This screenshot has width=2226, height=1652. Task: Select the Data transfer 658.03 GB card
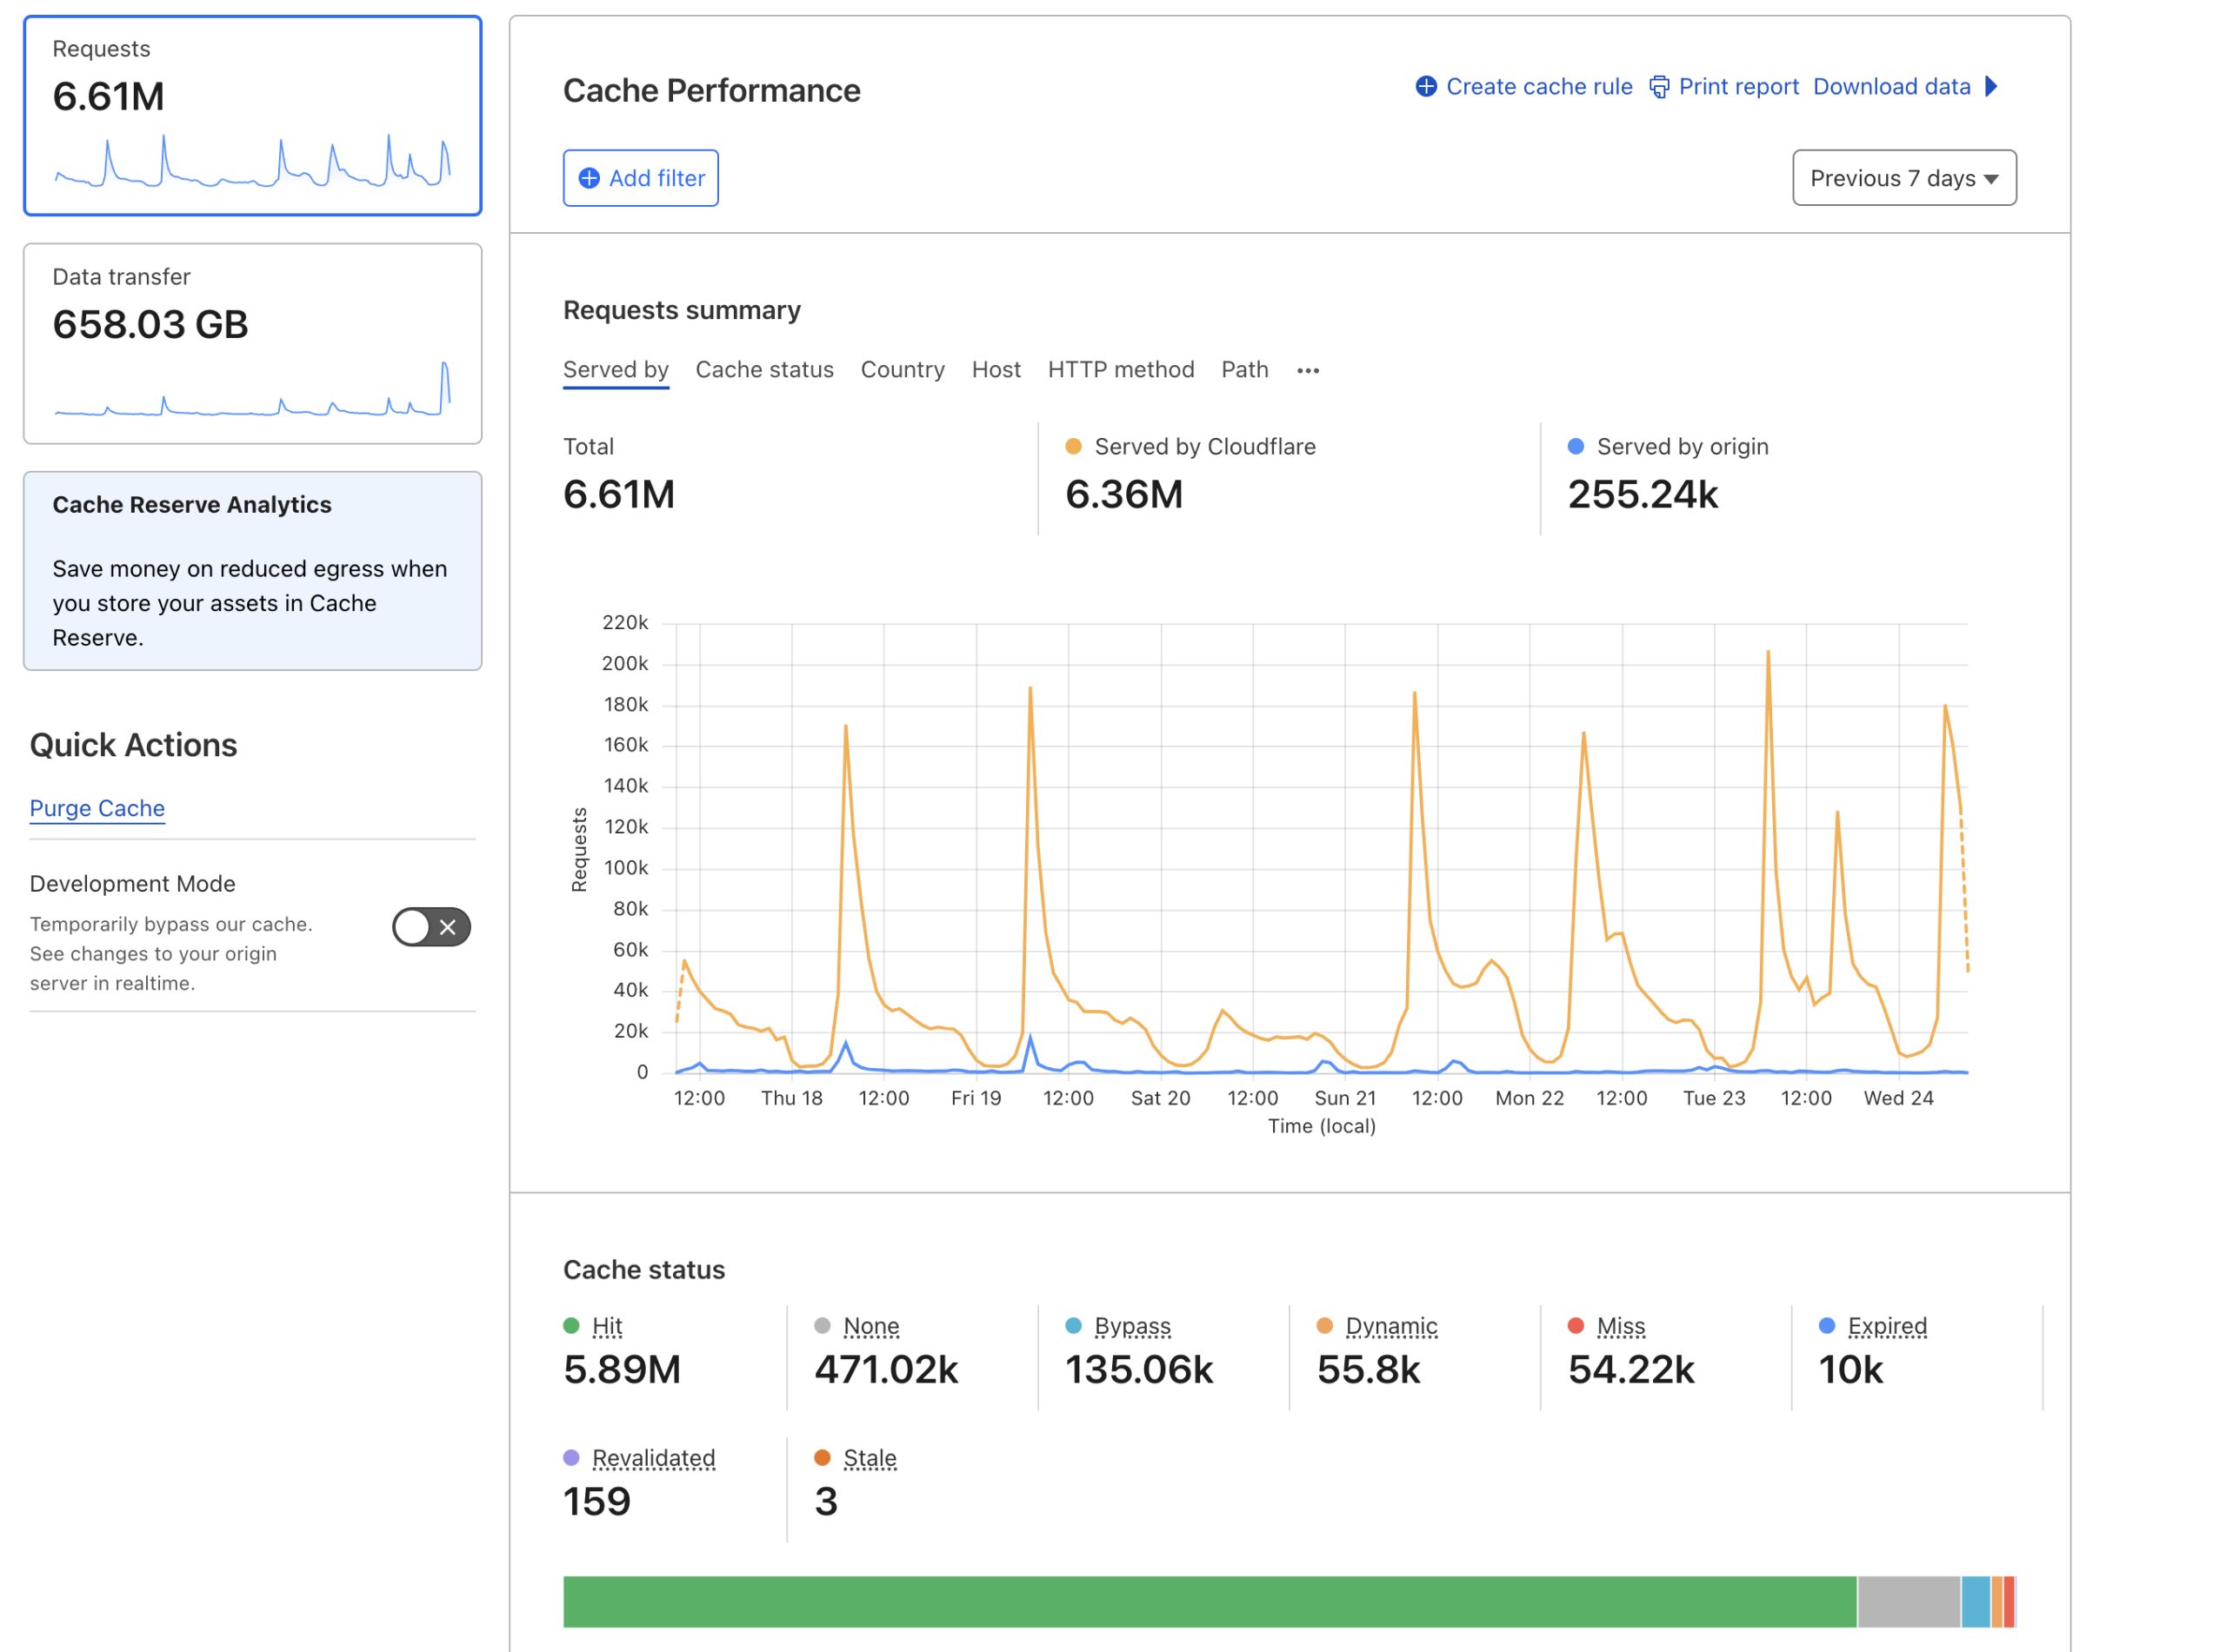tap(252, 344)
